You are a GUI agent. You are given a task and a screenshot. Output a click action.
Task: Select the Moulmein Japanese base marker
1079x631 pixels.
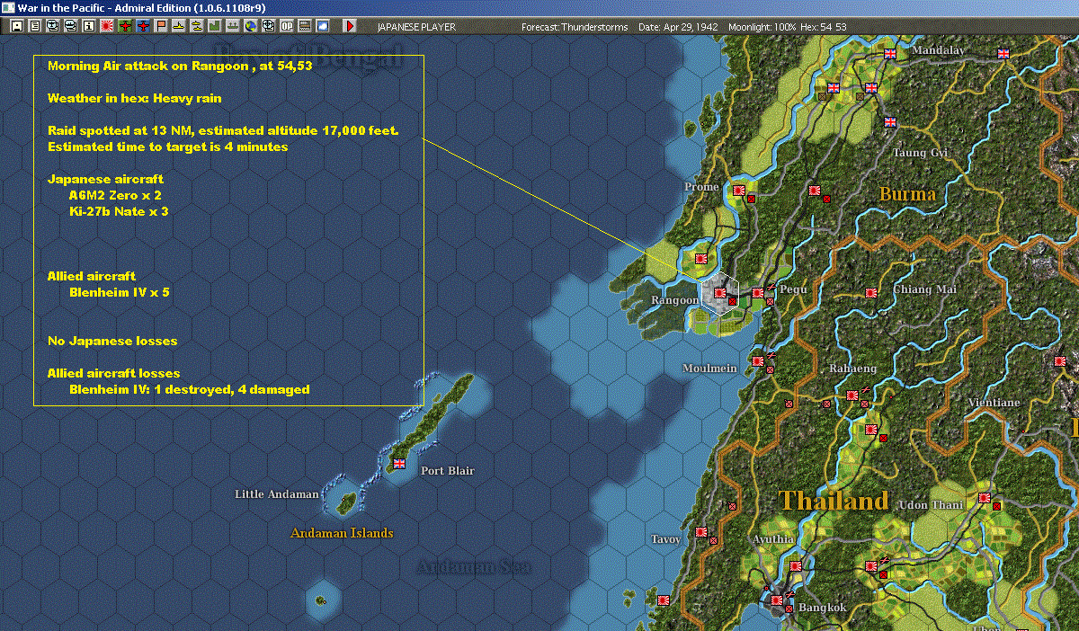tap(758, 360)
